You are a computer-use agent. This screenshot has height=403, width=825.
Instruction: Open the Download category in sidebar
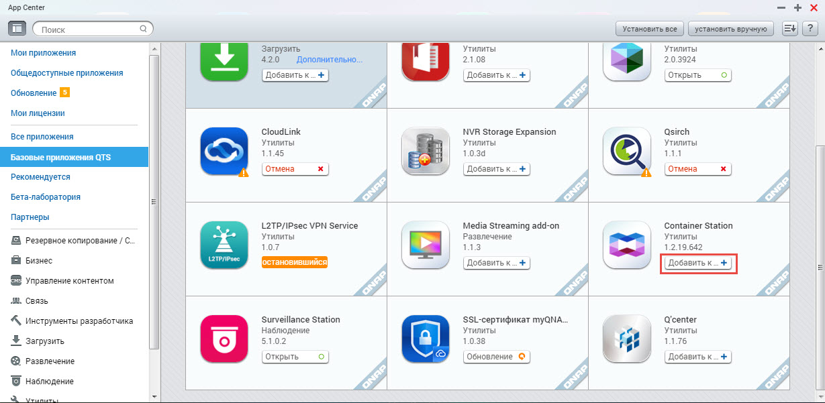pyautogui.click(x=38, y=341)
